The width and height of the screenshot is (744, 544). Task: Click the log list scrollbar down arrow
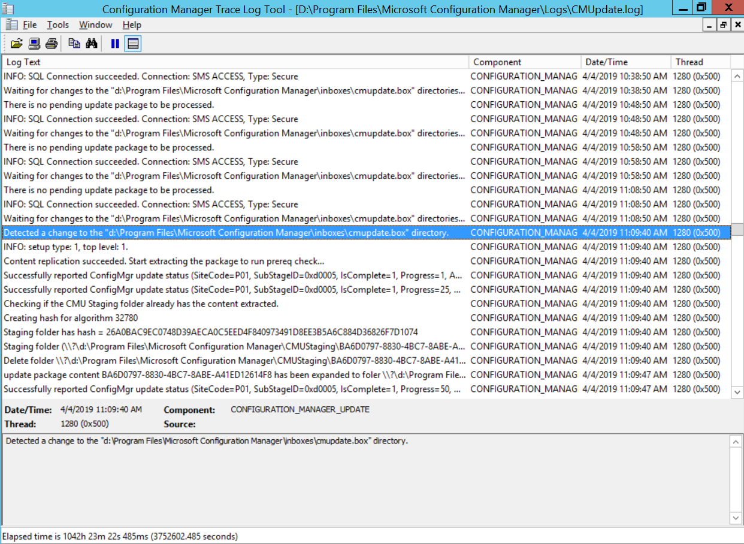pyautogui.click(x=737, y=391)
